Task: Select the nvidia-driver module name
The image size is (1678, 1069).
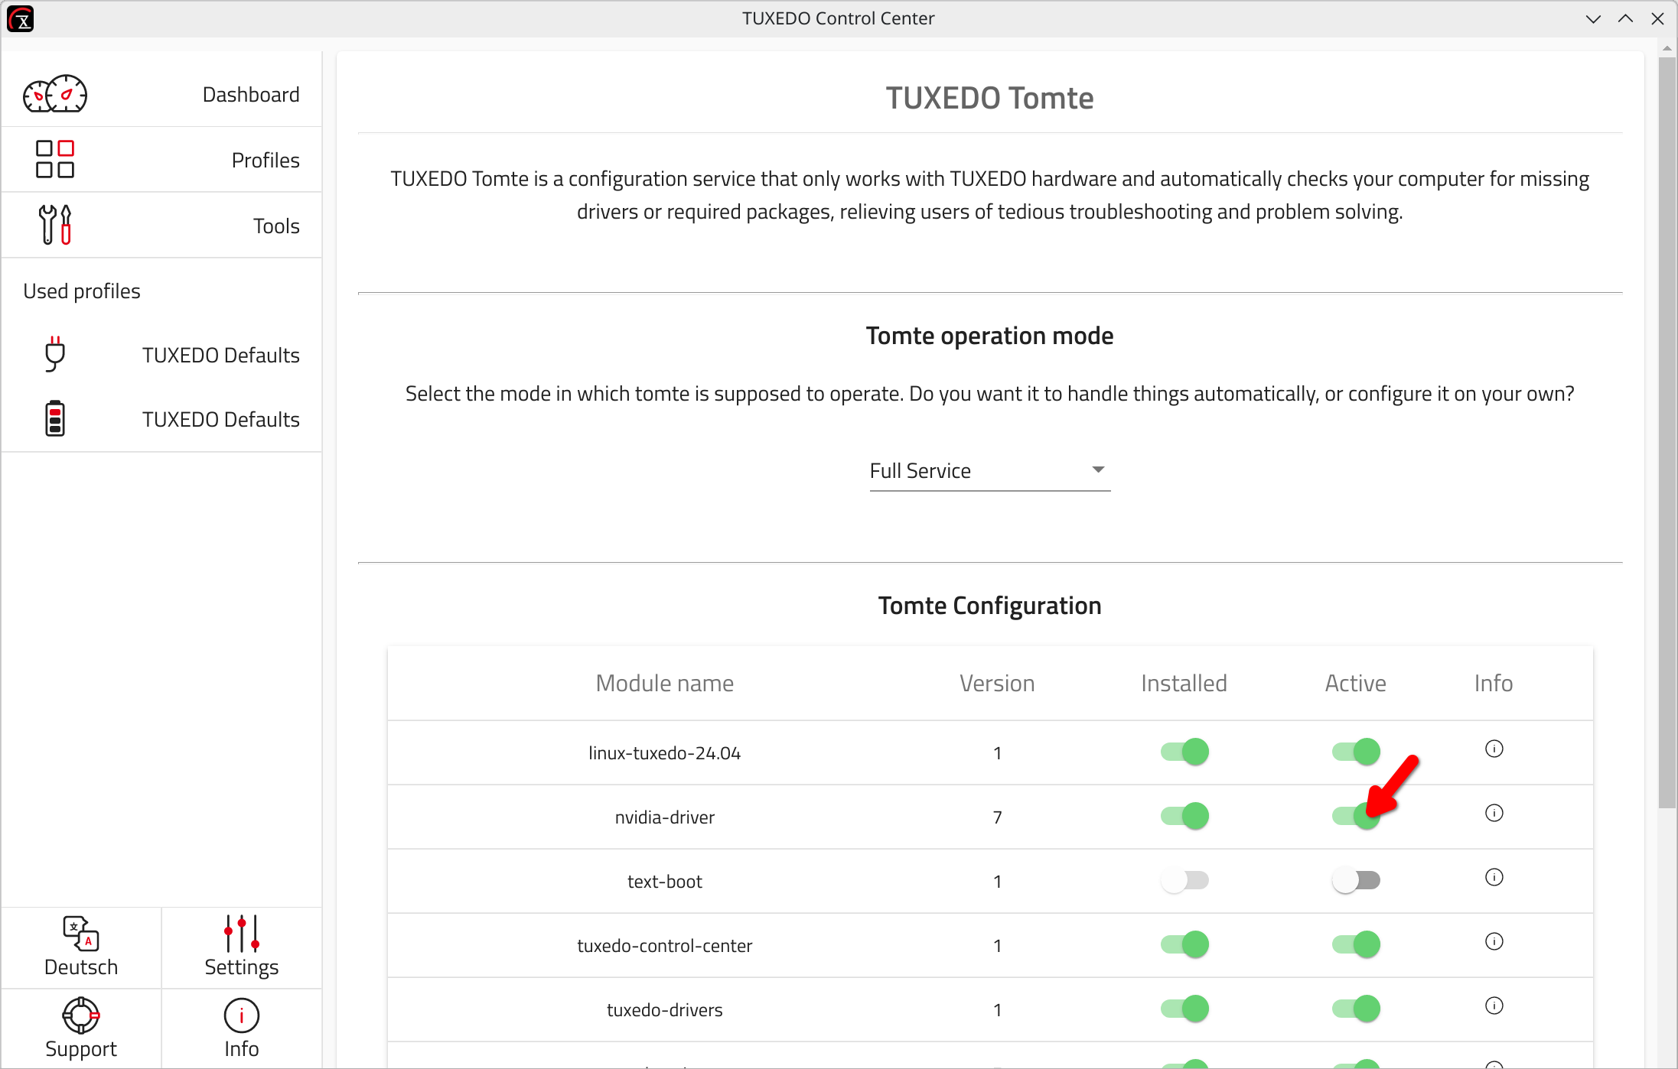Action: tap(665, 817)
